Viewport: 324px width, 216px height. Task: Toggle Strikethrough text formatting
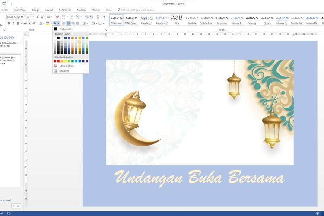tap(25, 23)
